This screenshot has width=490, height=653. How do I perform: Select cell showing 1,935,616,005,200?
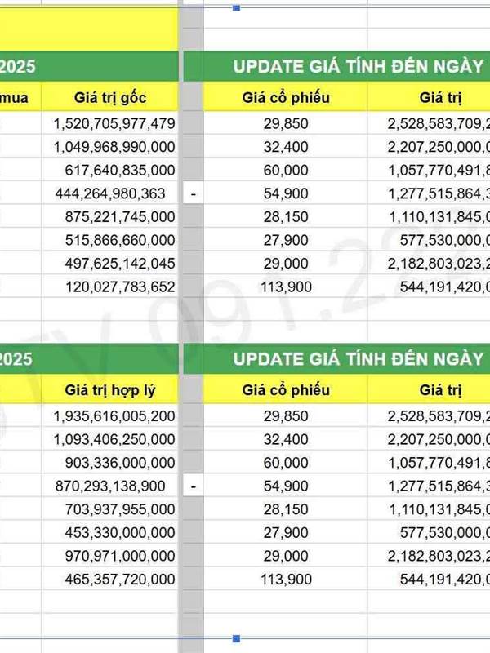[x=114, y=416]
